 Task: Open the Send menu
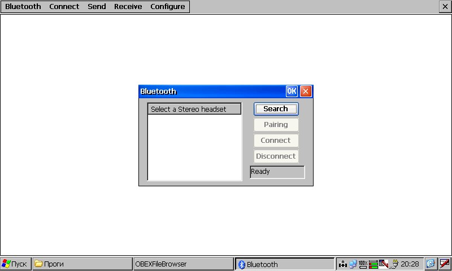click(97, 6)
